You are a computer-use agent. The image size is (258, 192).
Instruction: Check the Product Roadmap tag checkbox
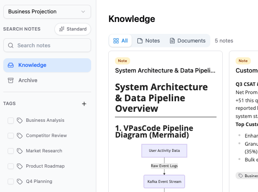point(10,166)
